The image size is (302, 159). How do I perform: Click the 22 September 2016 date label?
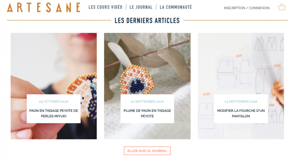147,102
